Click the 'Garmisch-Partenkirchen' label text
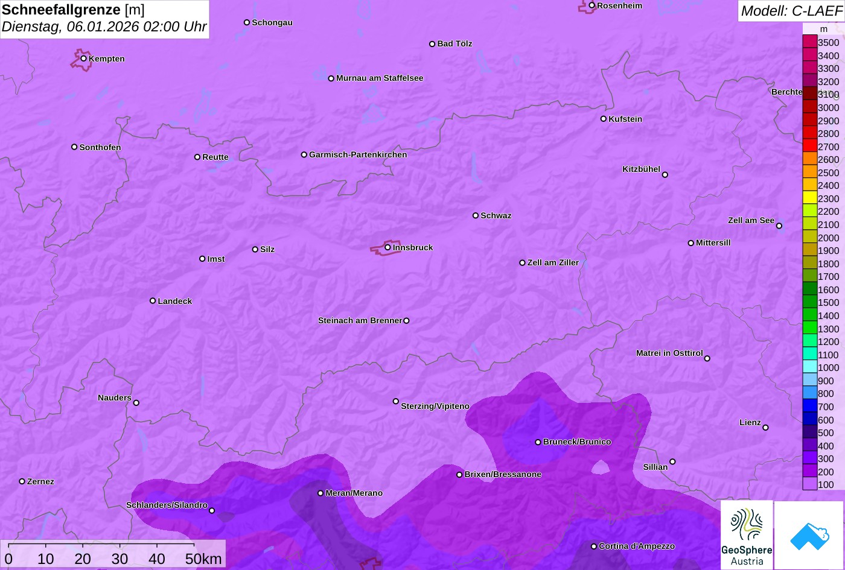The height and width of the screenshot is (570, 845). coord(358,155)
